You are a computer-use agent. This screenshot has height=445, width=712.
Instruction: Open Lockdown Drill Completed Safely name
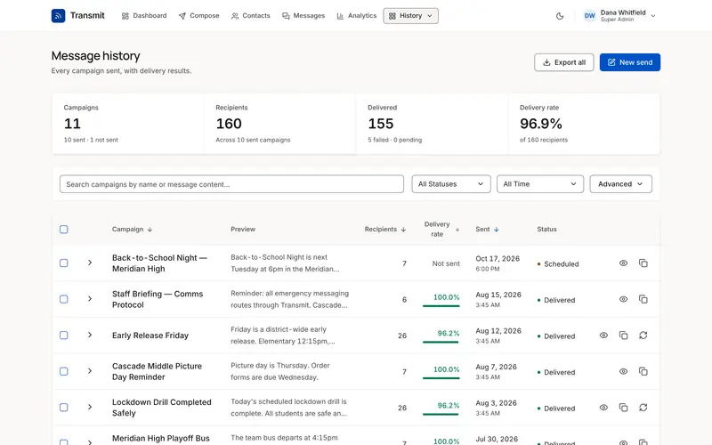click(162, 408)
